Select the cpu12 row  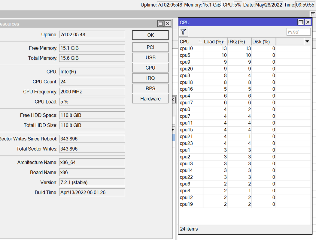pos(245,197)
